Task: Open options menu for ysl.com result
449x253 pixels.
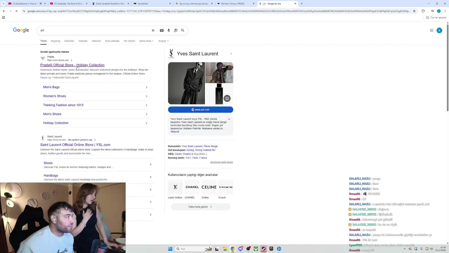Action: [x=95, y=140]
